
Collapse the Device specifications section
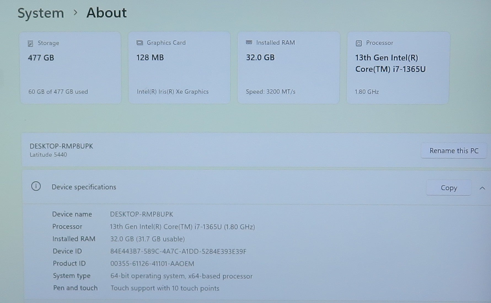pos(482,188)
